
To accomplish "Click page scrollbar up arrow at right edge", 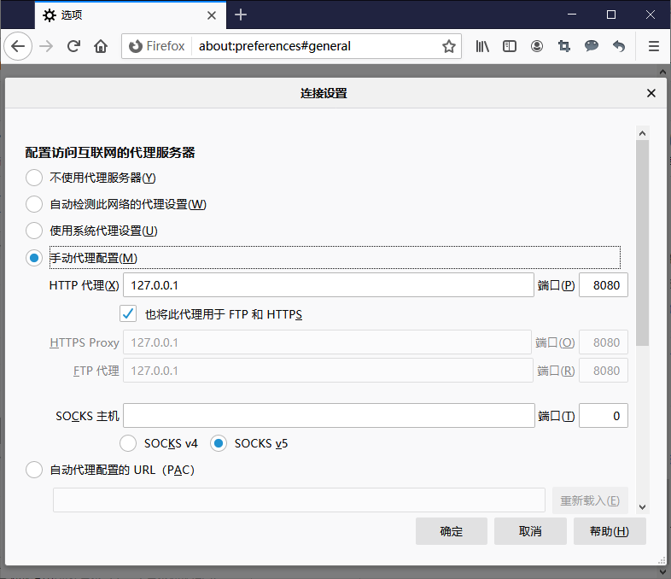I will tap(662, 72).
